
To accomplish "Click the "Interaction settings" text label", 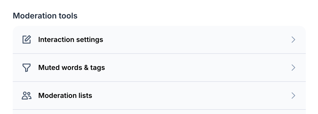I will tap(71, 40).
